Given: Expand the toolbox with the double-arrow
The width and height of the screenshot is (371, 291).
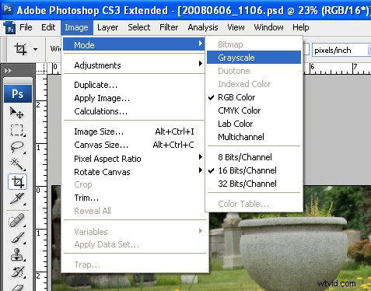Looking at the screenshot, I should click(8, 71).
